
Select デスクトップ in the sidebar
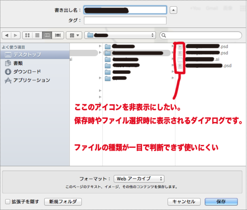35,55
